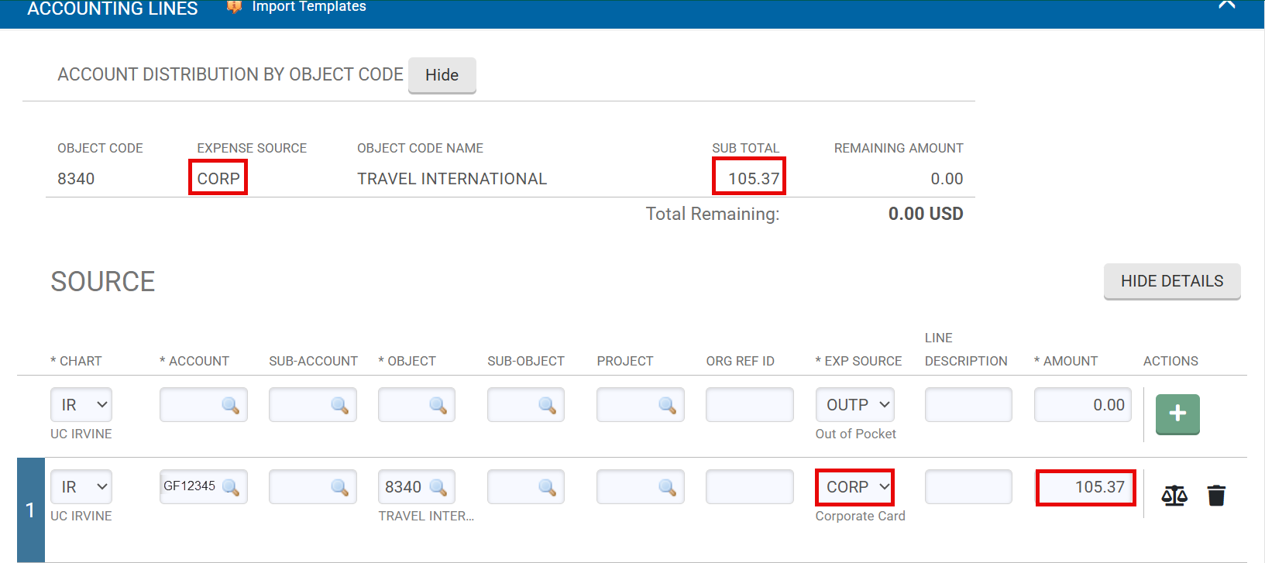Open the new line IR chart dropdown

[x=81, y=405]
